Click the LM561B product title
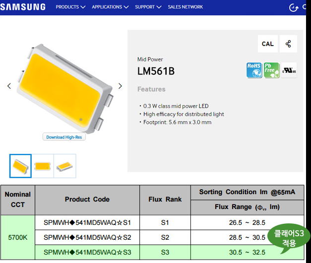Viewport: 311px width, 263px height. click(156, 71)
